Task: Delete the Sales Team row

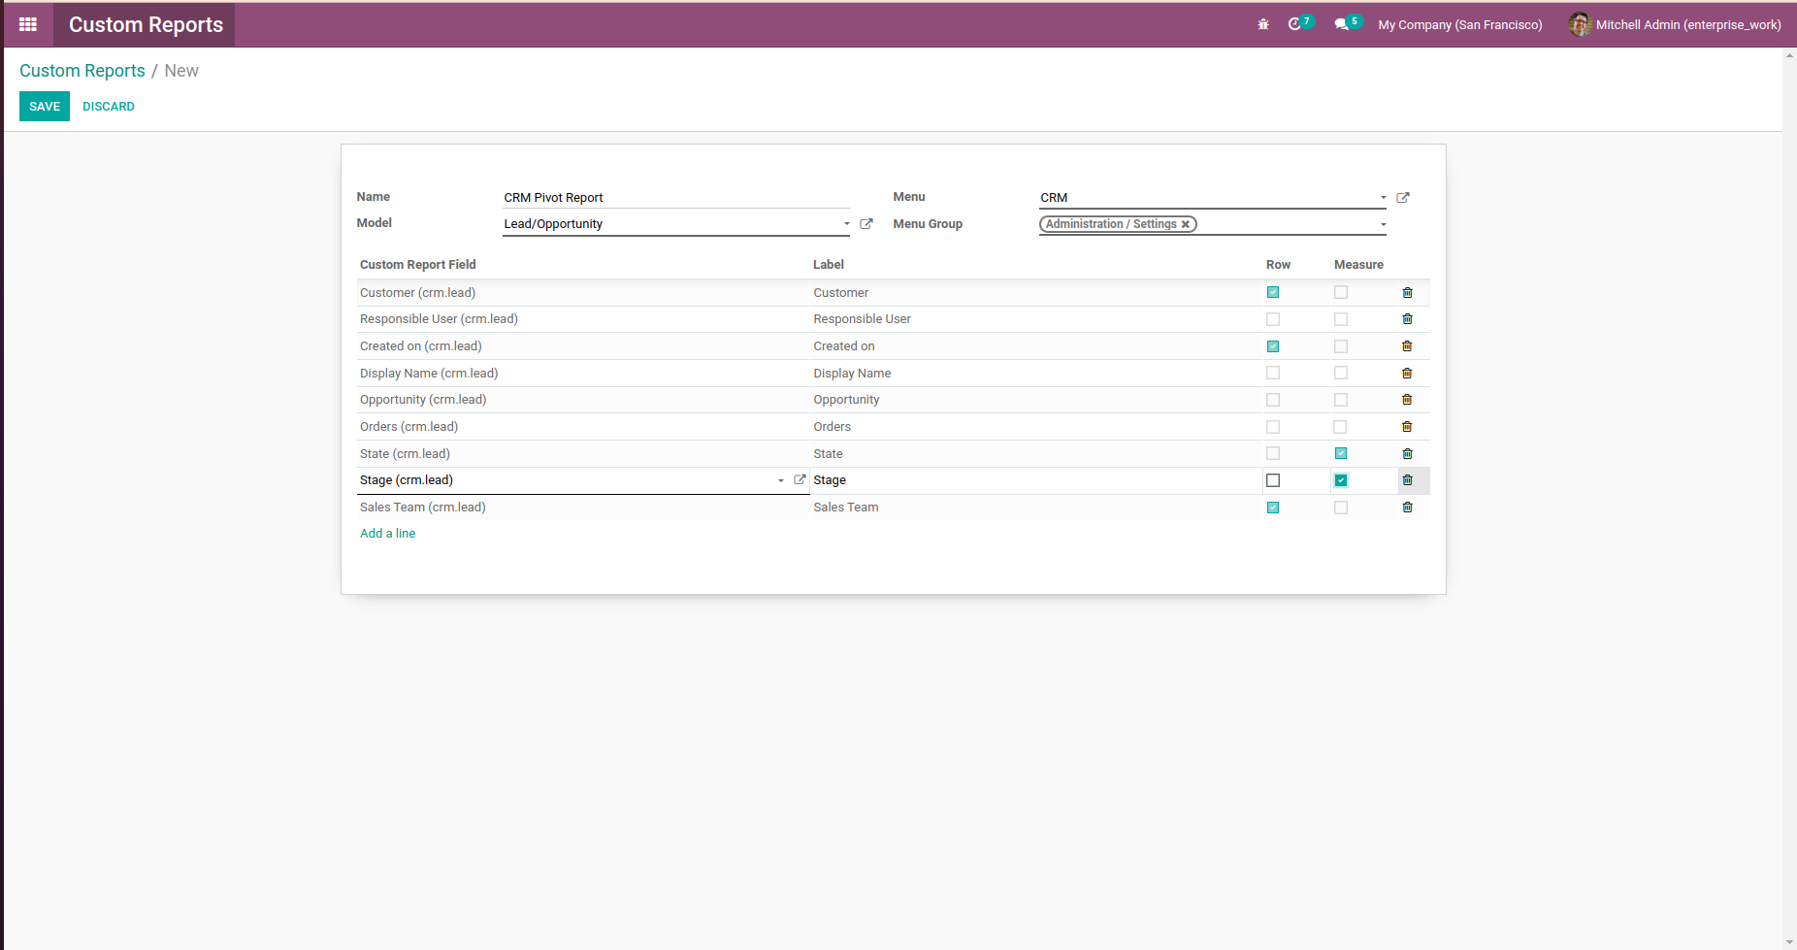Action: (1407, 508)
